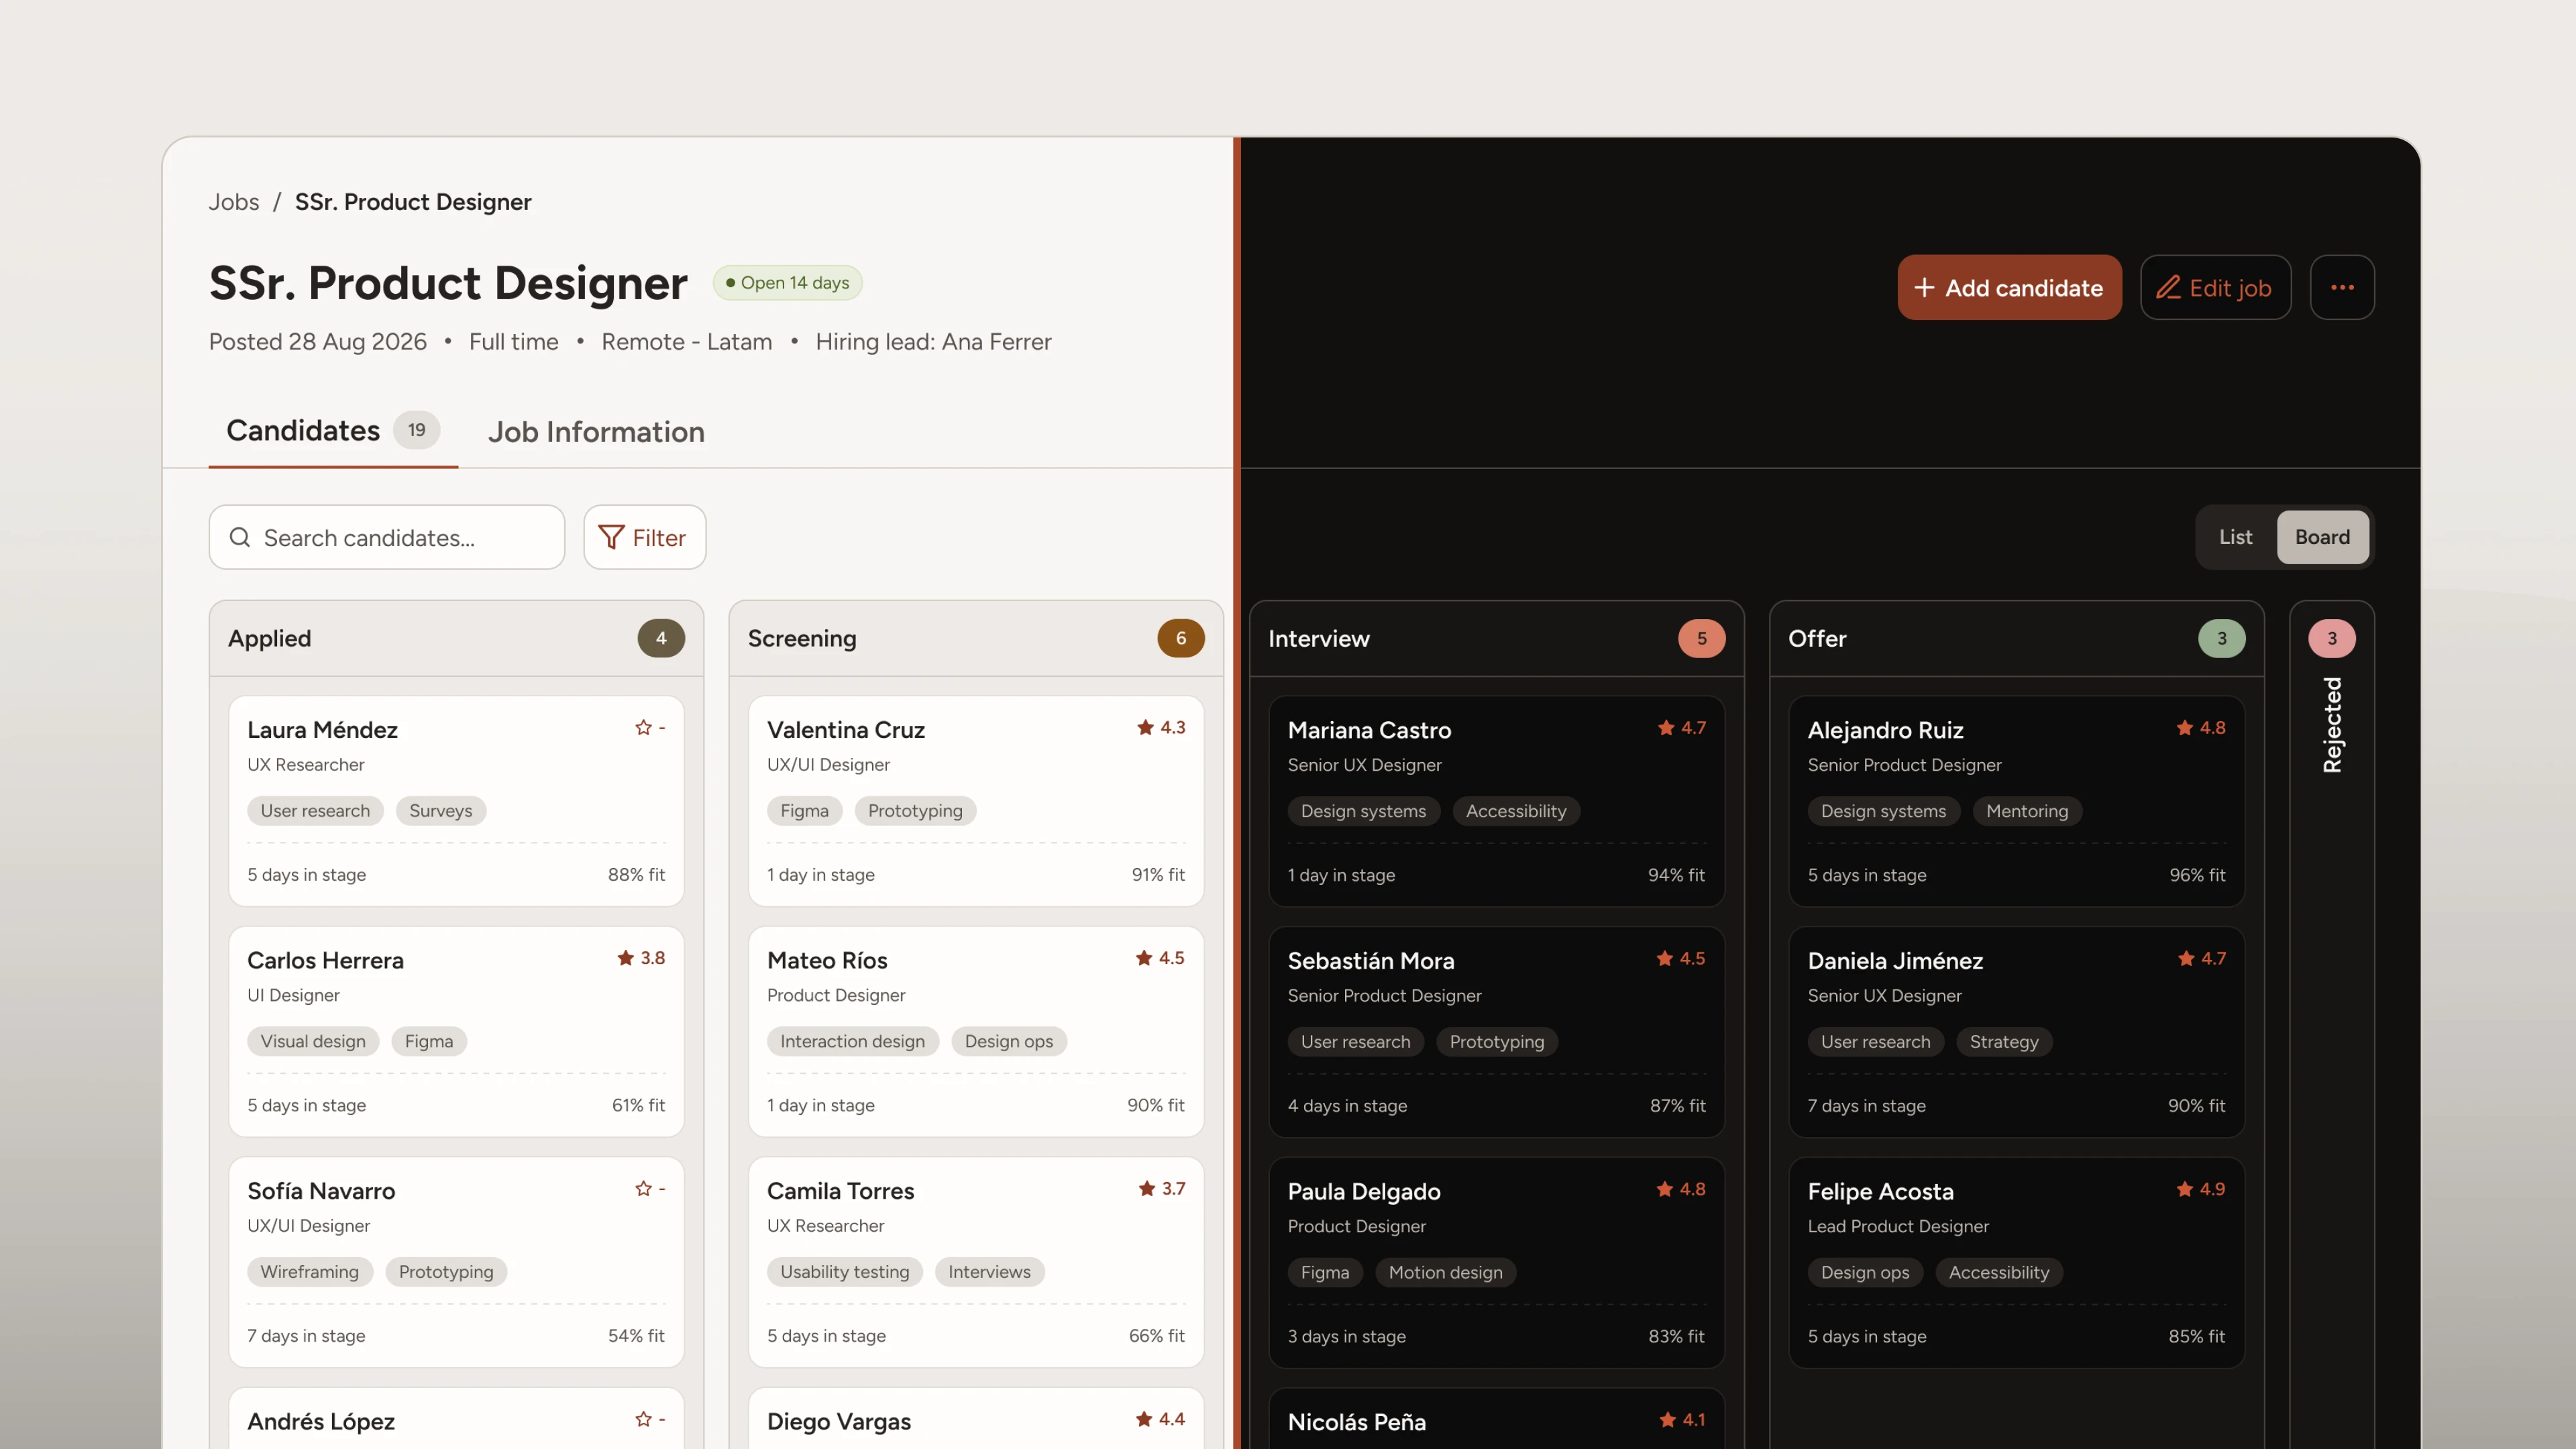2576x1449 pixels.
Task: Go to Jobs breadcrumb link
Action: point(234,202)
